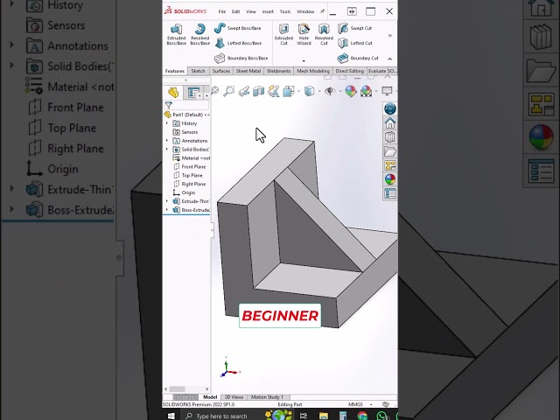Switch to the Direct Editing tab

click(350, 71)
